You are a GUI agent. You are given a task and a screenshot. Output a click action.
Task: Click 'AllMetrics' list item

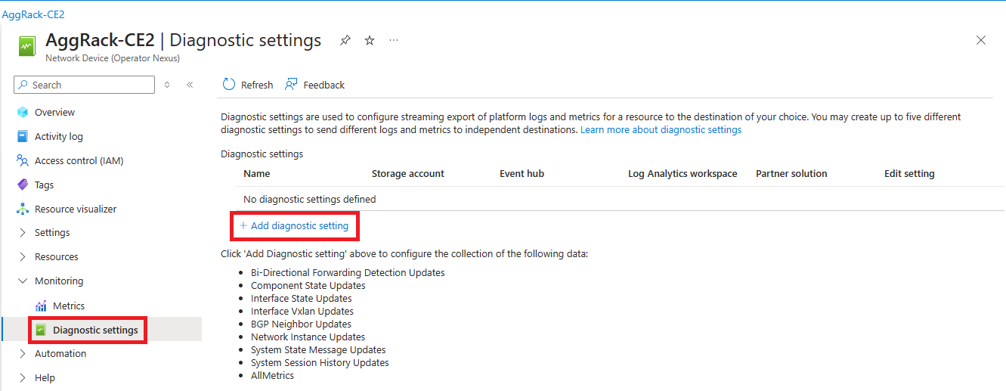pyautogui.click(x=272, y=375)
